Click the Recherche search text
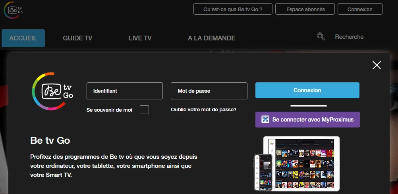 [349, 37]
